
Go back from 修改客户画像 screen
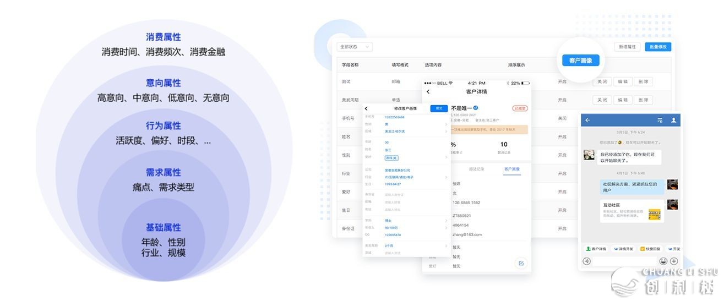[366, 108]
